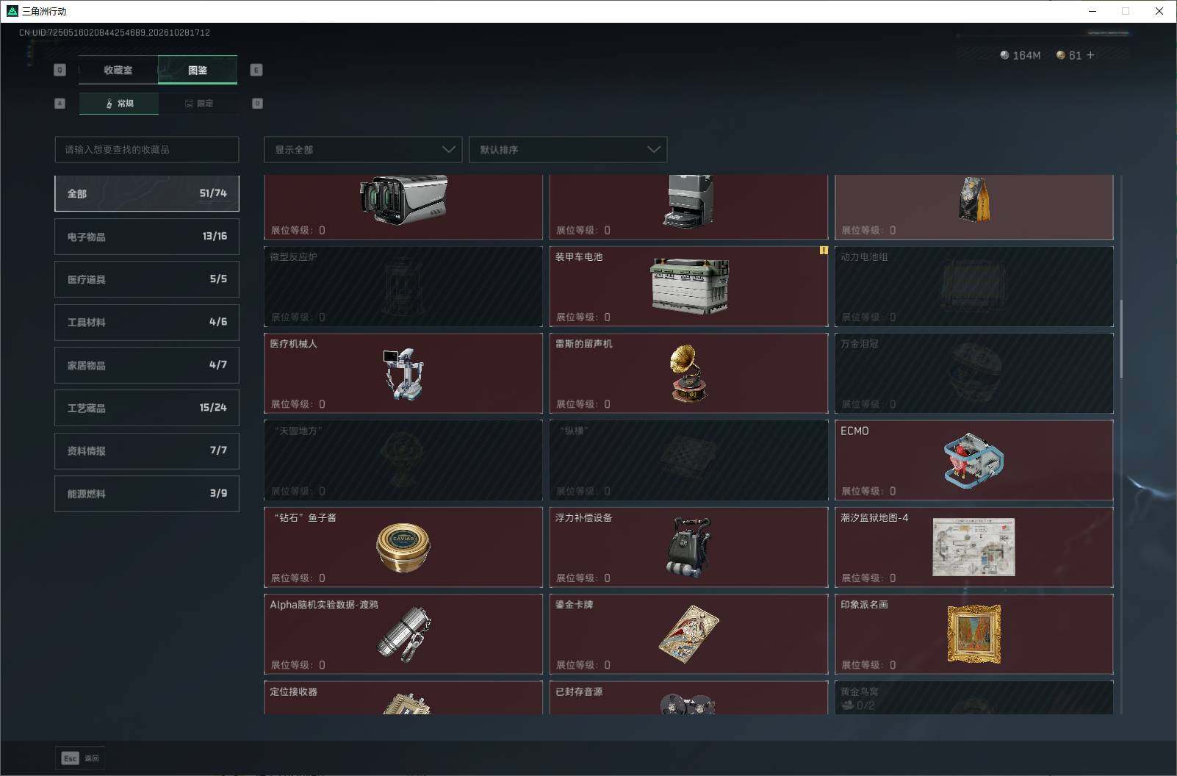Screen dimensions: 1177x776
Task: Click the "钻石"鱼子酱 caviar tin icon
Action: tap(403, 547)
